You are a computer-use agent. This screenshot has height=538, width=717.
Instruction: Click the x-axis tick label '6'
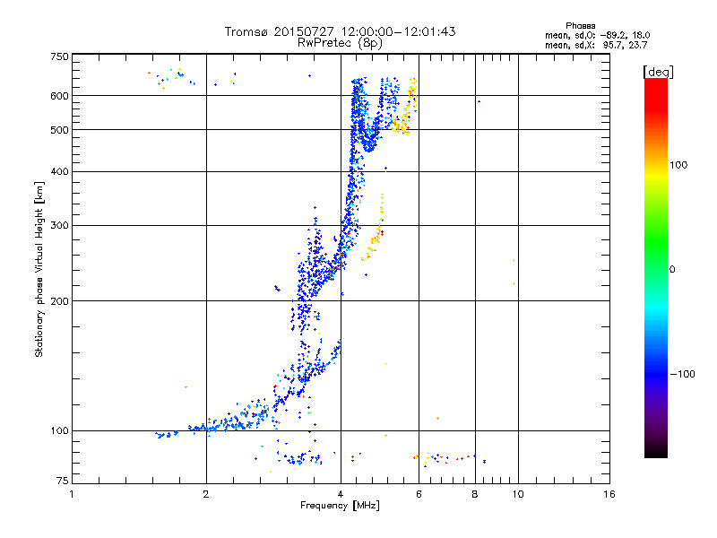(x=419, y=494)
